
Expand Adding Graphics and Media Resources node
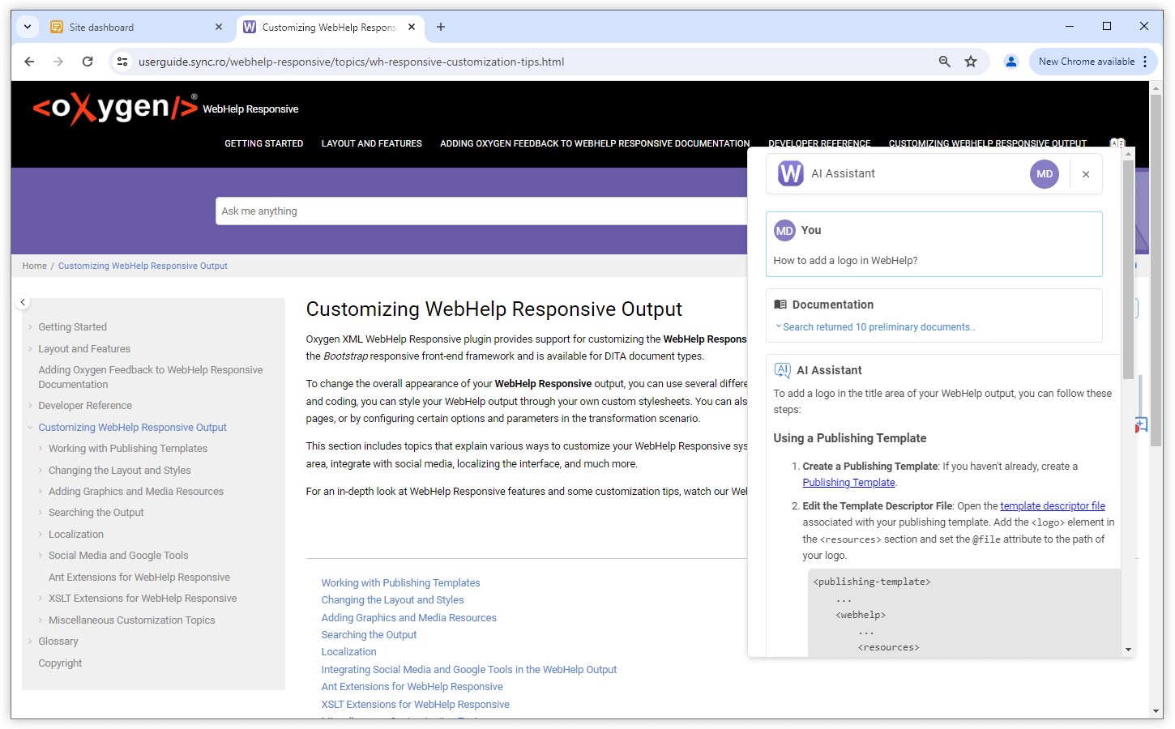point(41,492)
